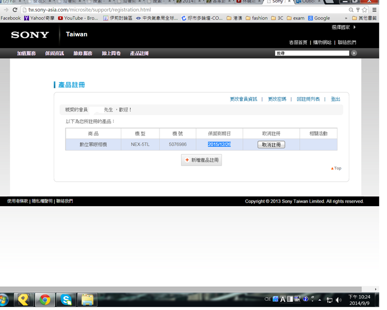
Task: Bookmark this page with the star icon
Action: (x=364, y=10)
